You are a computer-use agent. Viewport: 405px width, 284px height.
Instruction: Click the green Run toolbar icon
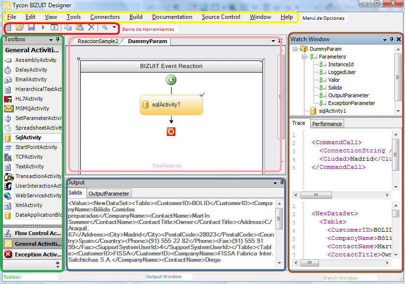click(x=54, y=27)
